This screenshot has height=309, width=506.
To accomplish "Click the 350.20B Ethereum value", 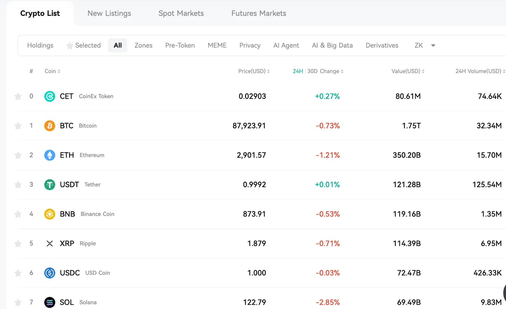I will (407, 155).
